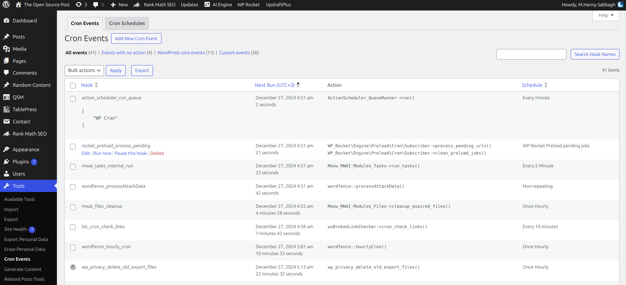Image resolution: width=626 pixels, height=285 pixels.
Task: Open Plugins sidebar menu
Action: [x=21, y=162]
